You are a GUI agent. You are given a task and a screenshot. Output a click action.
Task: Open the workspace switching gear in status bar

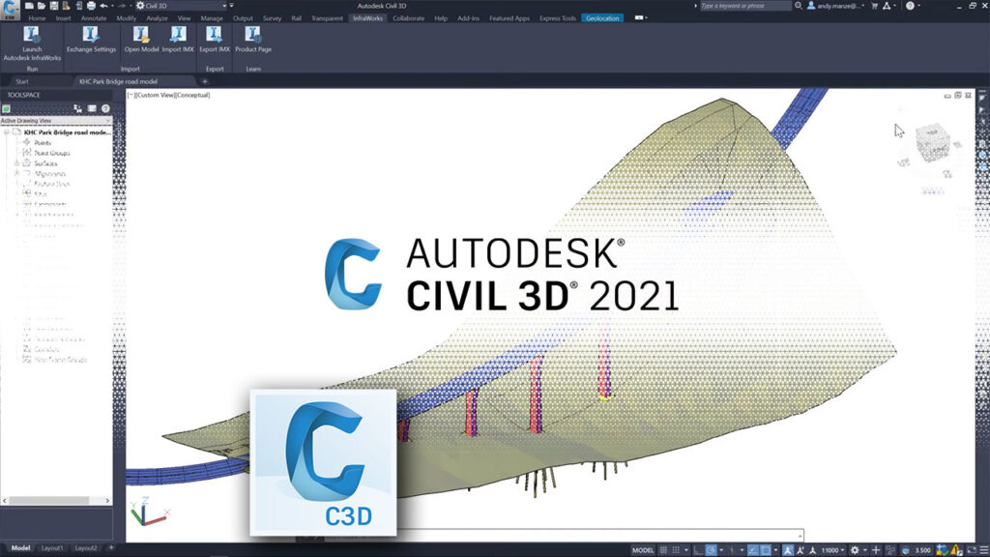855,550
